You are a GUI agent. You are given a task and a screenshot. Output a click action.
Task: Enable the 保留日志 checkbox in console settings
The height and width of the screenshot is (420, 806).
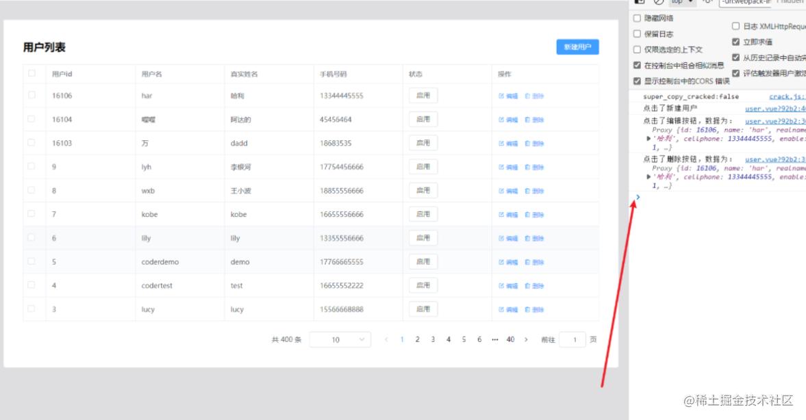pos(638,34)
